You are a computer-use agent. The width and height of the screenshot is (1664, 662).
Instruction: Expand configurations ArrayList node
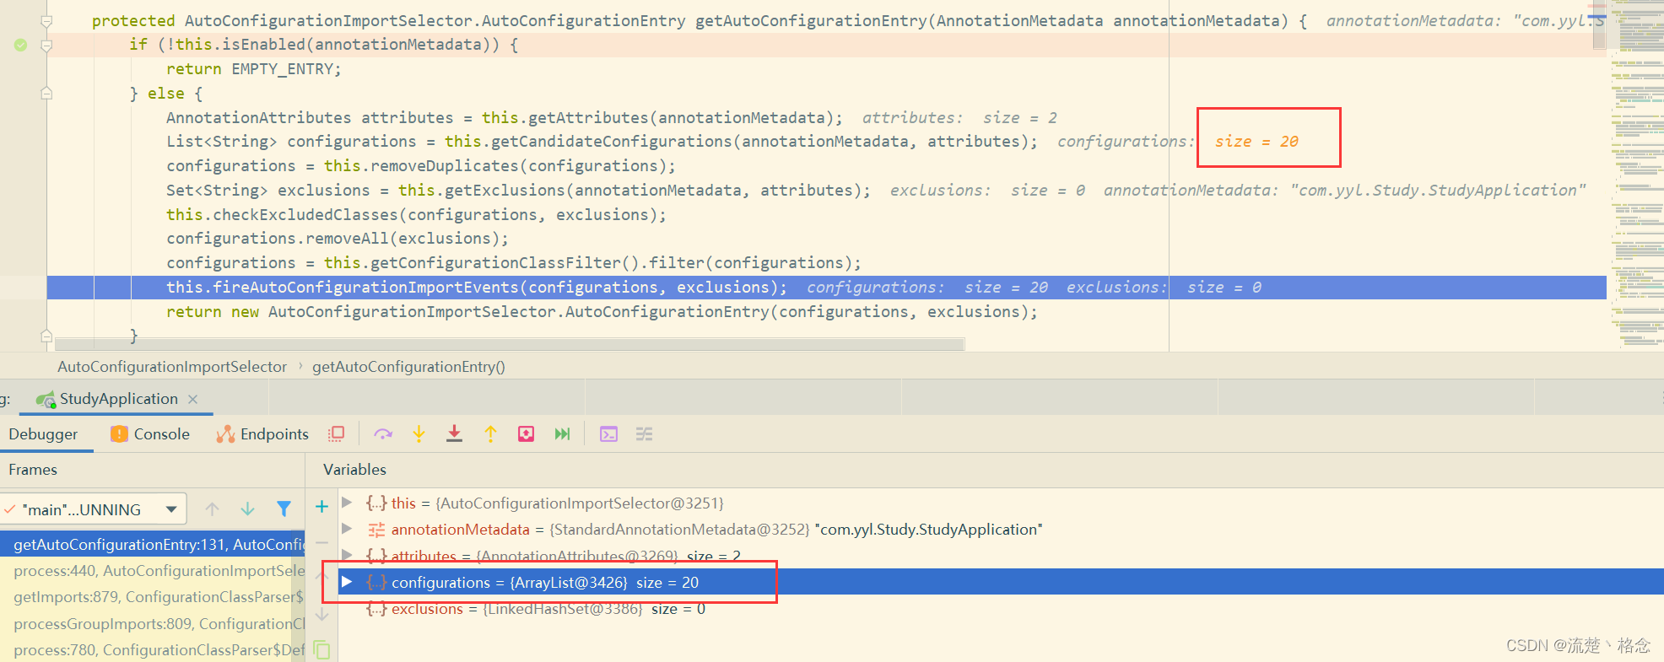(x=346, y=582)
